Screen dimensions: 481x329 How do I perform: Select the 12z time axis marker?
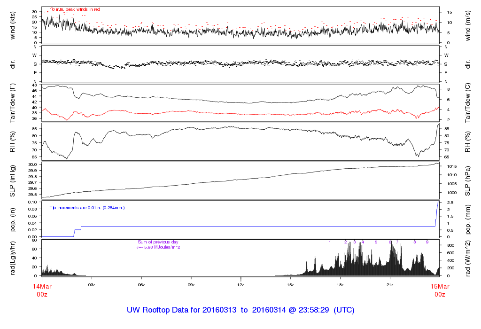click(x=240, y=285)
